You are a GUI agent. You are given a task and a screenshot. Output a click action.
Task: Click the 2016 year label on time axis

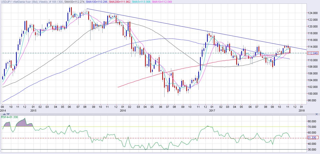[x=123, y=110]
